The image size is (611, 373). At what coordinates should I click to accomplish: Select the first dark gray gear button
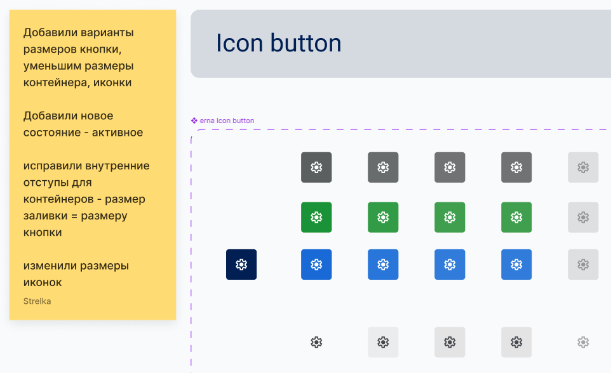(316, 167)
